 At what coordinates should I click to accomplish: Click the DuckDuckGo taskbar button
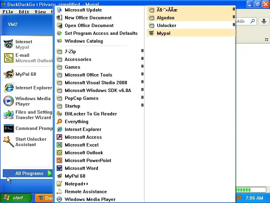44,198
